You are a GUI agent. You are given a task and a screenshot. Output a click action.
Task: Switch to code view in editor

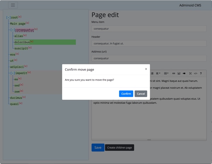[x=195, y=74]
